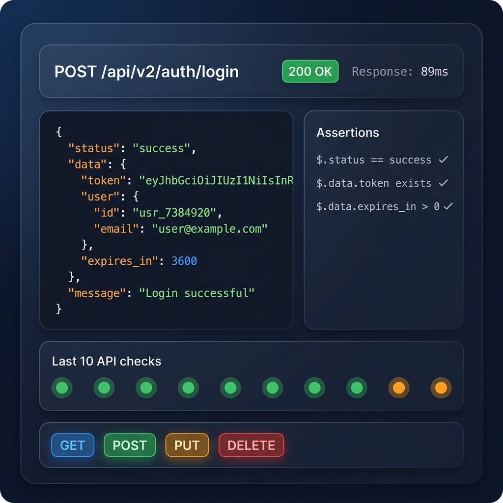Click the second green check dot

coord(104,388)
